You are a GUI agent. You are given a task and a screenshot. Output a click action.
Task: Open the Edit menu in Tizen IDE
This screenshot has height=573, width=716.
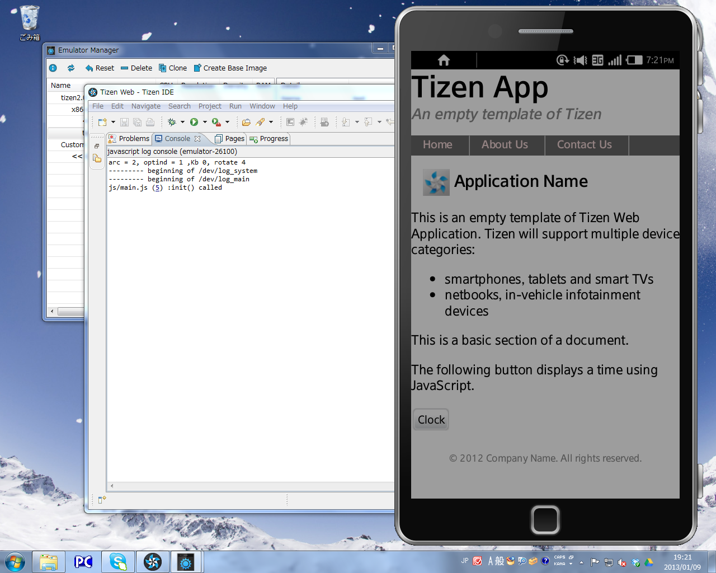point(117,106)
